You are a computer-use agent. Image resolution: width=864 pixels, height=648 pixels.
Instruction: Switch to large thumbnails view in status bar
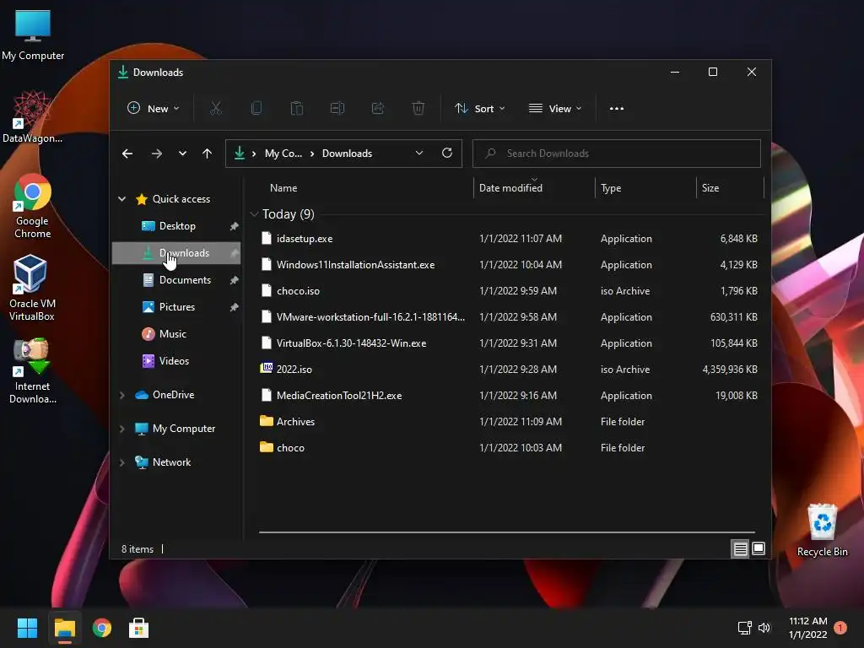[x=759, y=548]
